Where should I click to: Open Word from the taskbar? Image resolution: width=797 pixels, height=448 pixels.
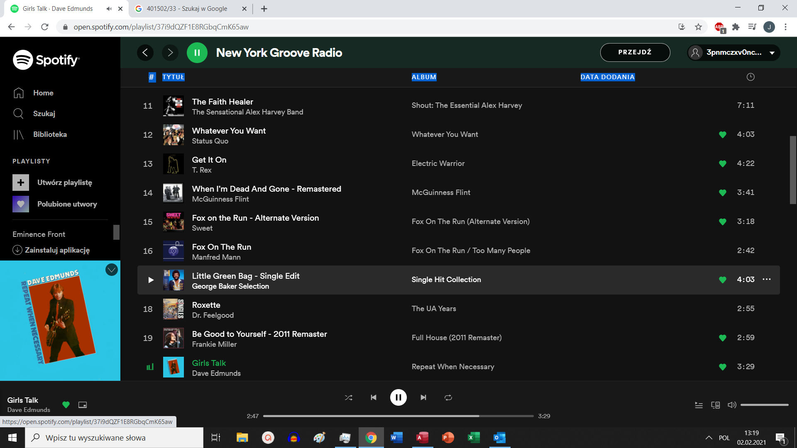(396, 438)
